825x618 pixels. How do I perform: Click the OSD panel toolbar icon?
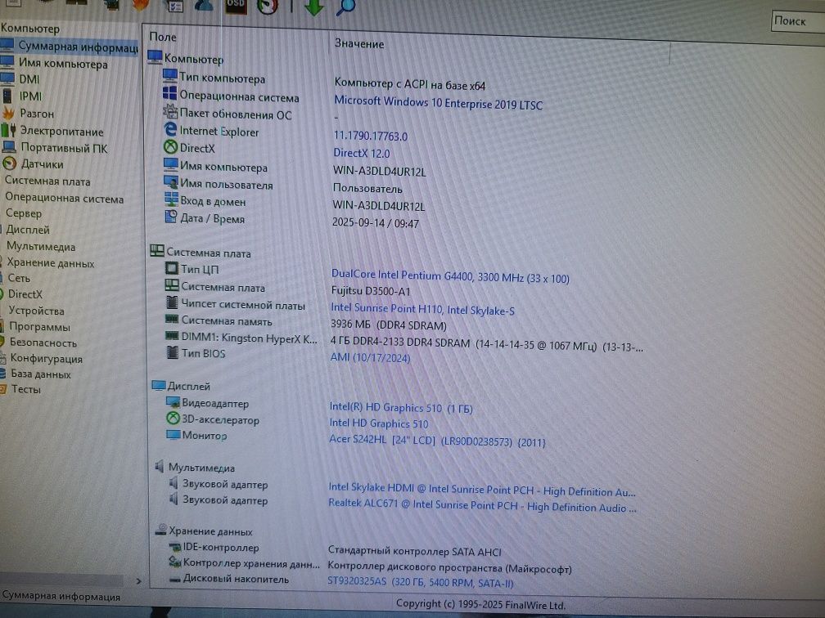pos(235,5)
